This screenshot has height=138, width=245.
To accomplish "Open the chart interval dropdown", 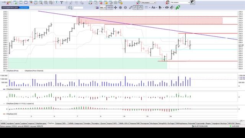I will [103, 8].
